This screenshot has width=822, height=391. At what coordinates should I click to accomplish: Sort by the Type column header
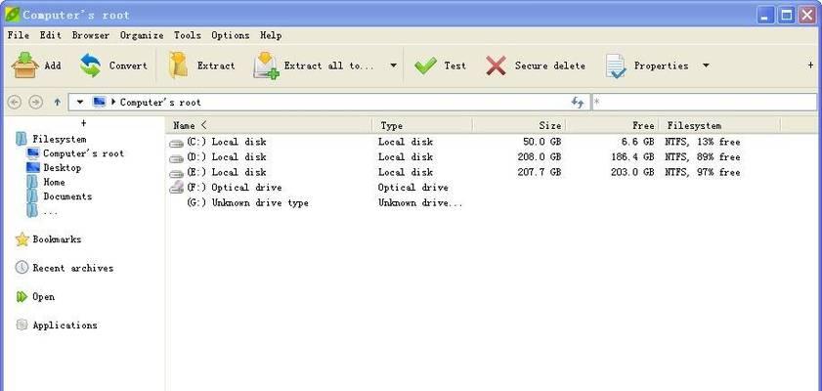click(x=422, y=125)
